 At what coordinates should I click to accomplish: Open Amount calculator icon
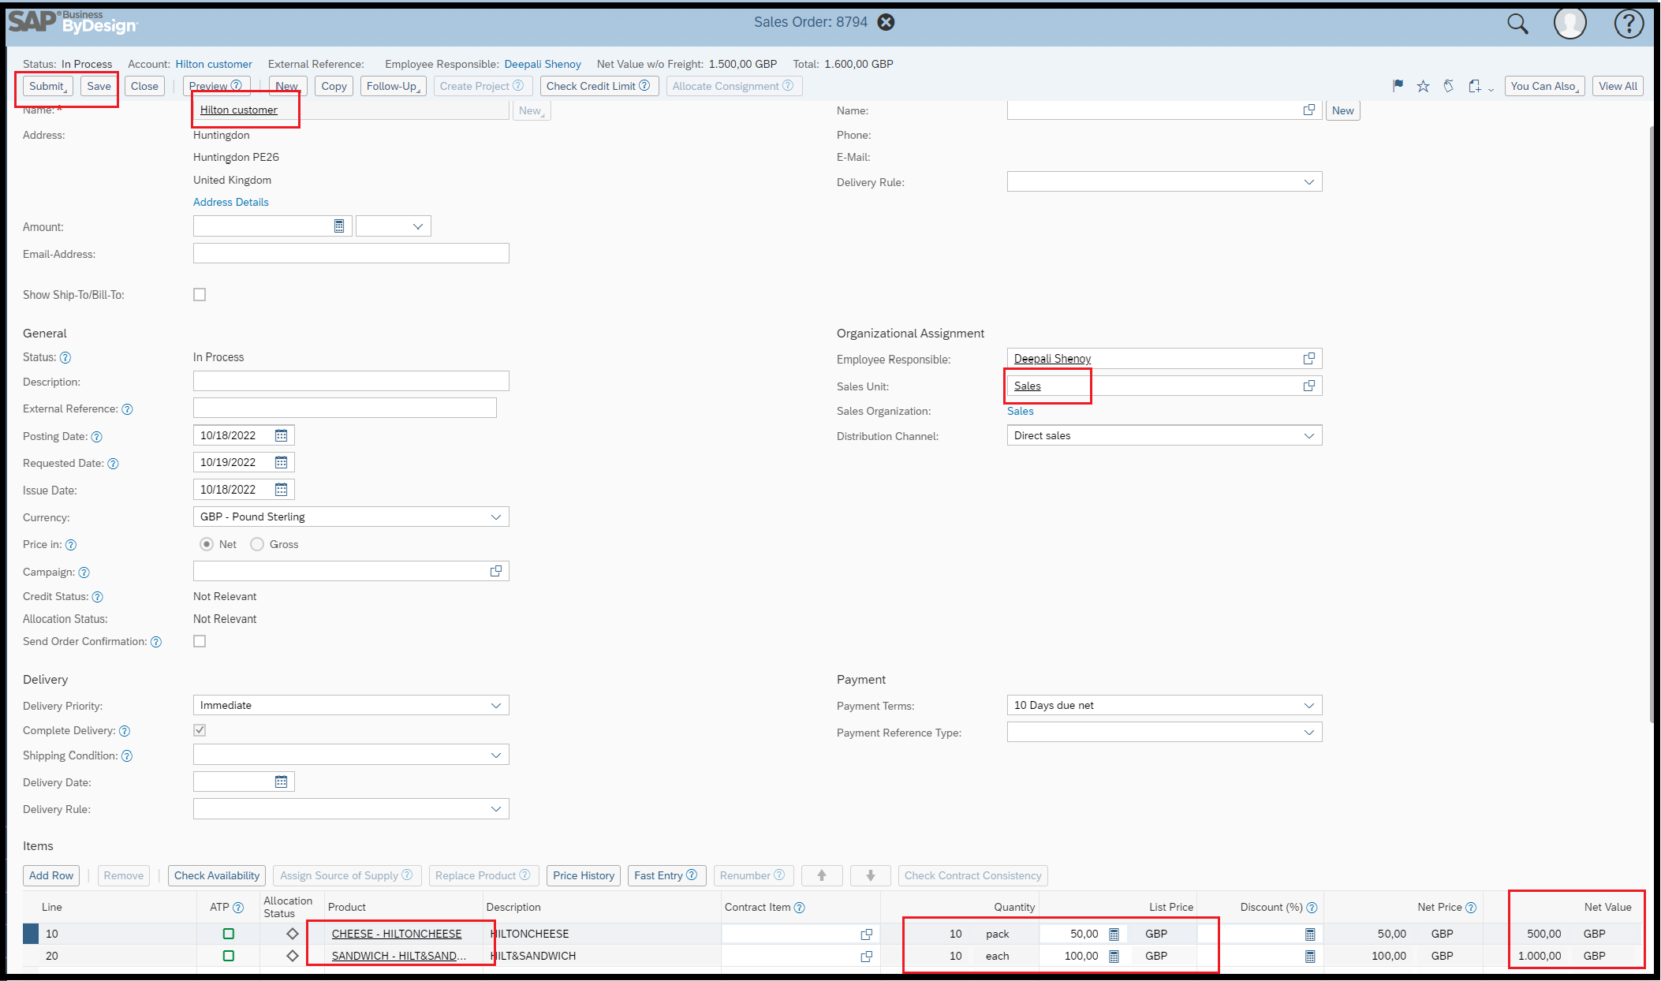click(x=339, y=226)
